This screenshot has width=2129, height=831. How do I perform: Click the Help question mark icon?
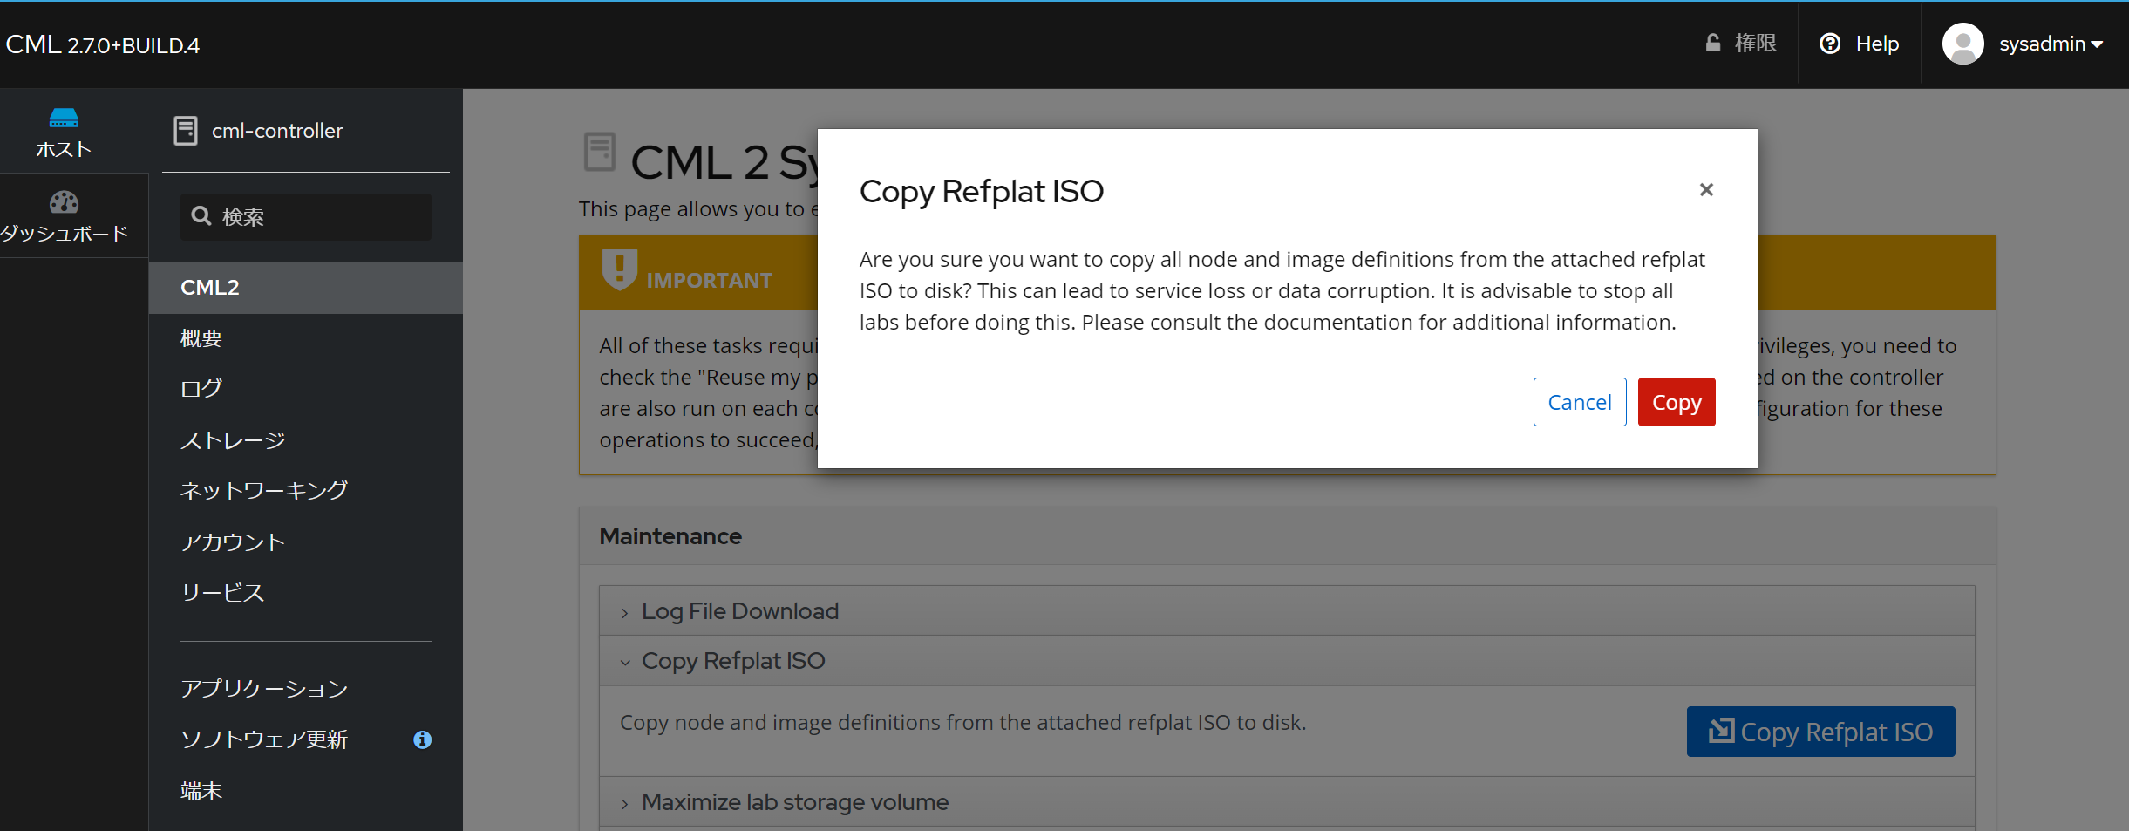click(x=1830, y=44)
